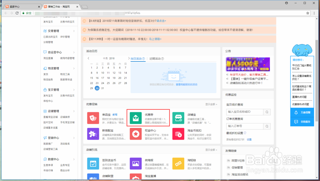Click the search icon for 宝贝低价查询
320x181 pixels.
tap(267, 112)
